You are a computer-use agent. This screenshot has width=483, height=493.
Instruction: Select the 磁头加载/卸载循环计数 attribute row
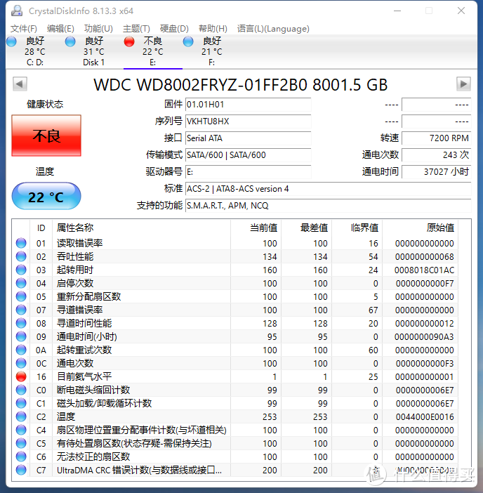click(x=235, y=403)
